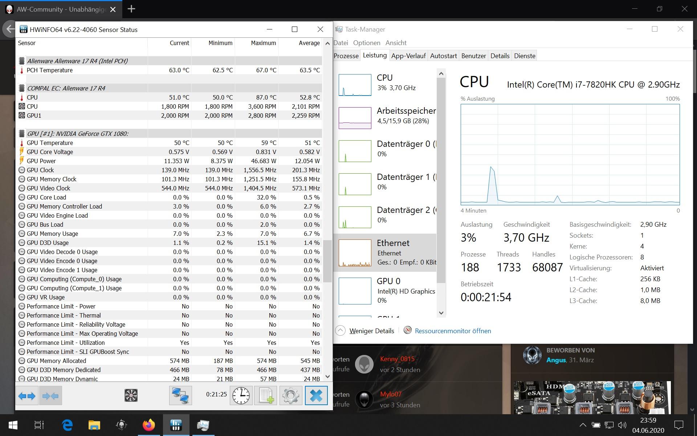Click HWiNFO expand view arrows button

[27, 396]
